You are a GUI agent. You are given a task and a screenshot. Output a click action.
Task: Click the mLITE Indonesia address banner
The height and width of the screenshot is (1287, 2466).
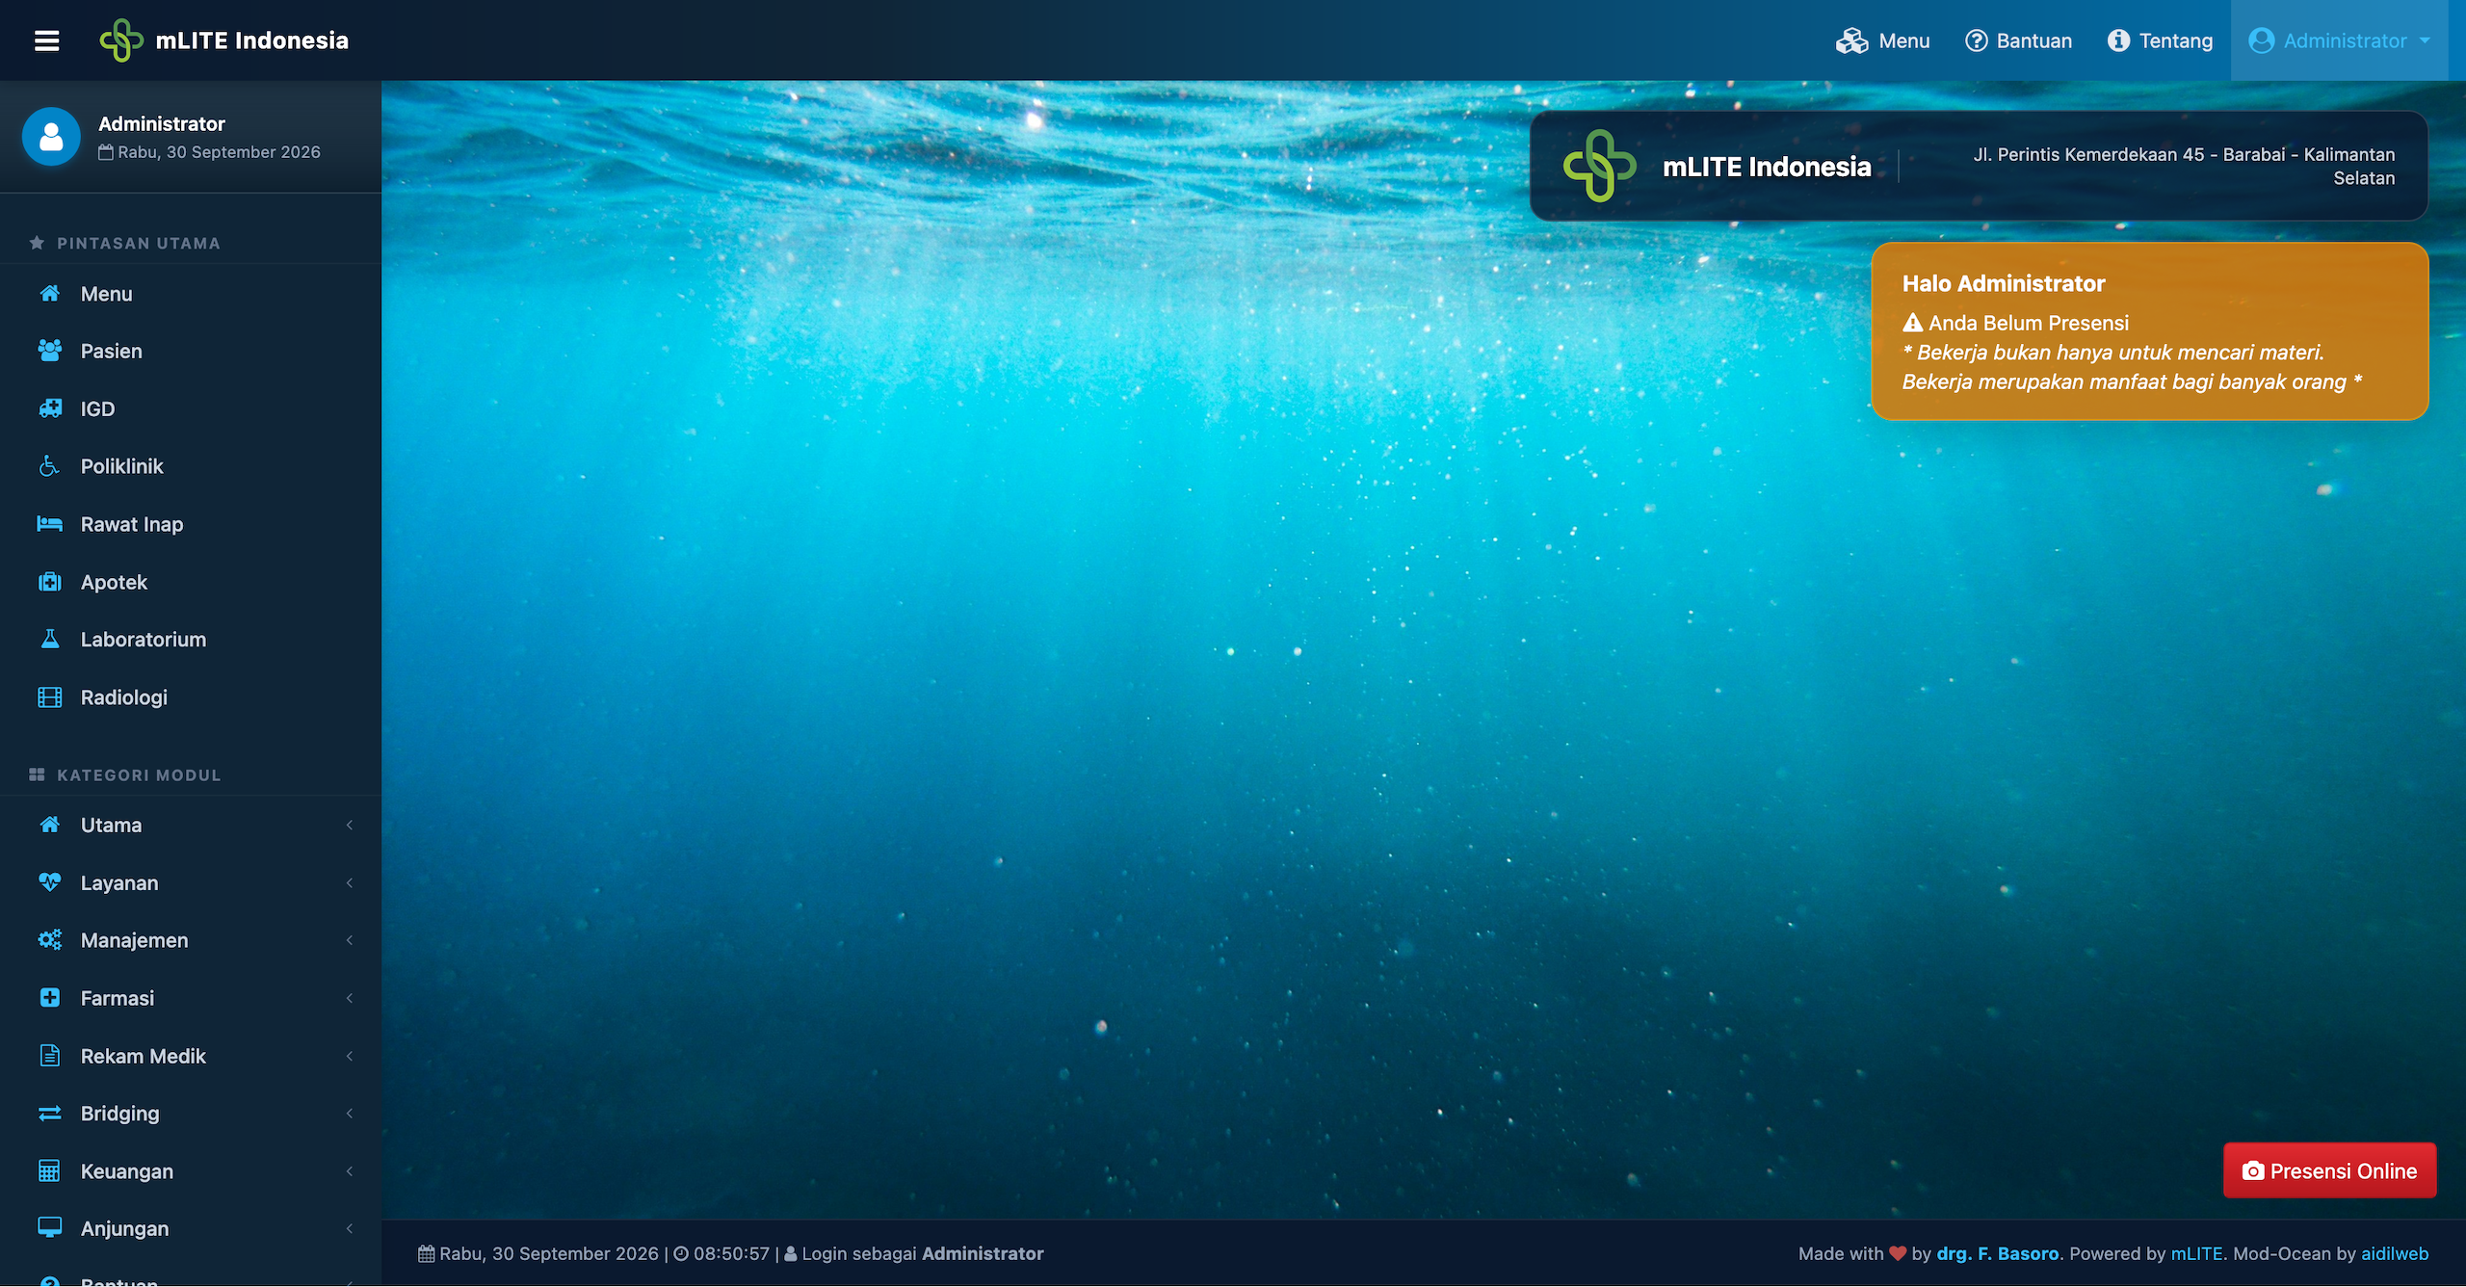pyautogui.click(x=1979, y=166)
